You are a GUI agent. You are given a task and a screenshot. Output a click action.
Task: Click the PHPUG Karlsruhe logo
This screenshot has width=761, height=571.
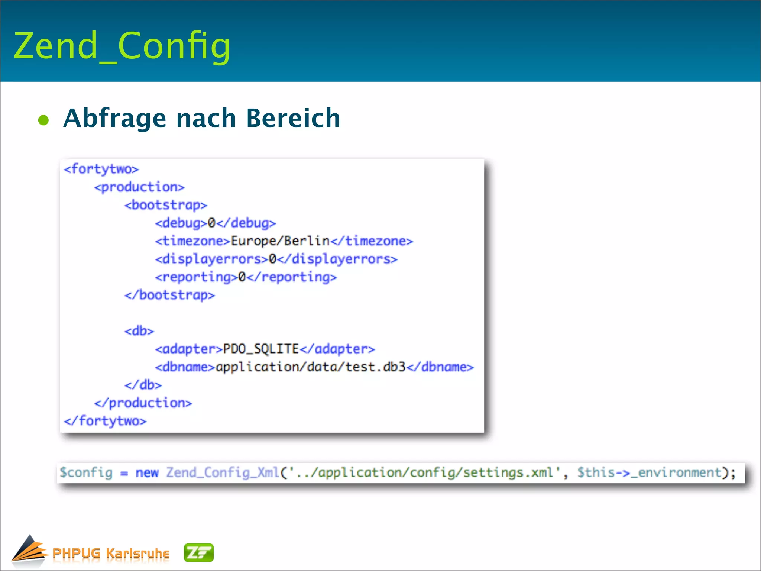[x=91, y=552]
